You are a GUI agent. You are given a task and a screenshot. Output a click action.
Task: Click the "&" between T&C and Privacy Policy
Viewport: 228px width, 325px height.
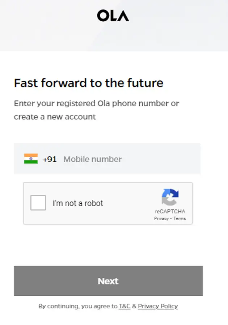(x=134, y=306)
